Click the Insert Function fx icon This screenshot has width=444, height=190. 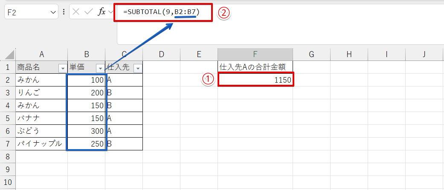[x=102, y=12]
